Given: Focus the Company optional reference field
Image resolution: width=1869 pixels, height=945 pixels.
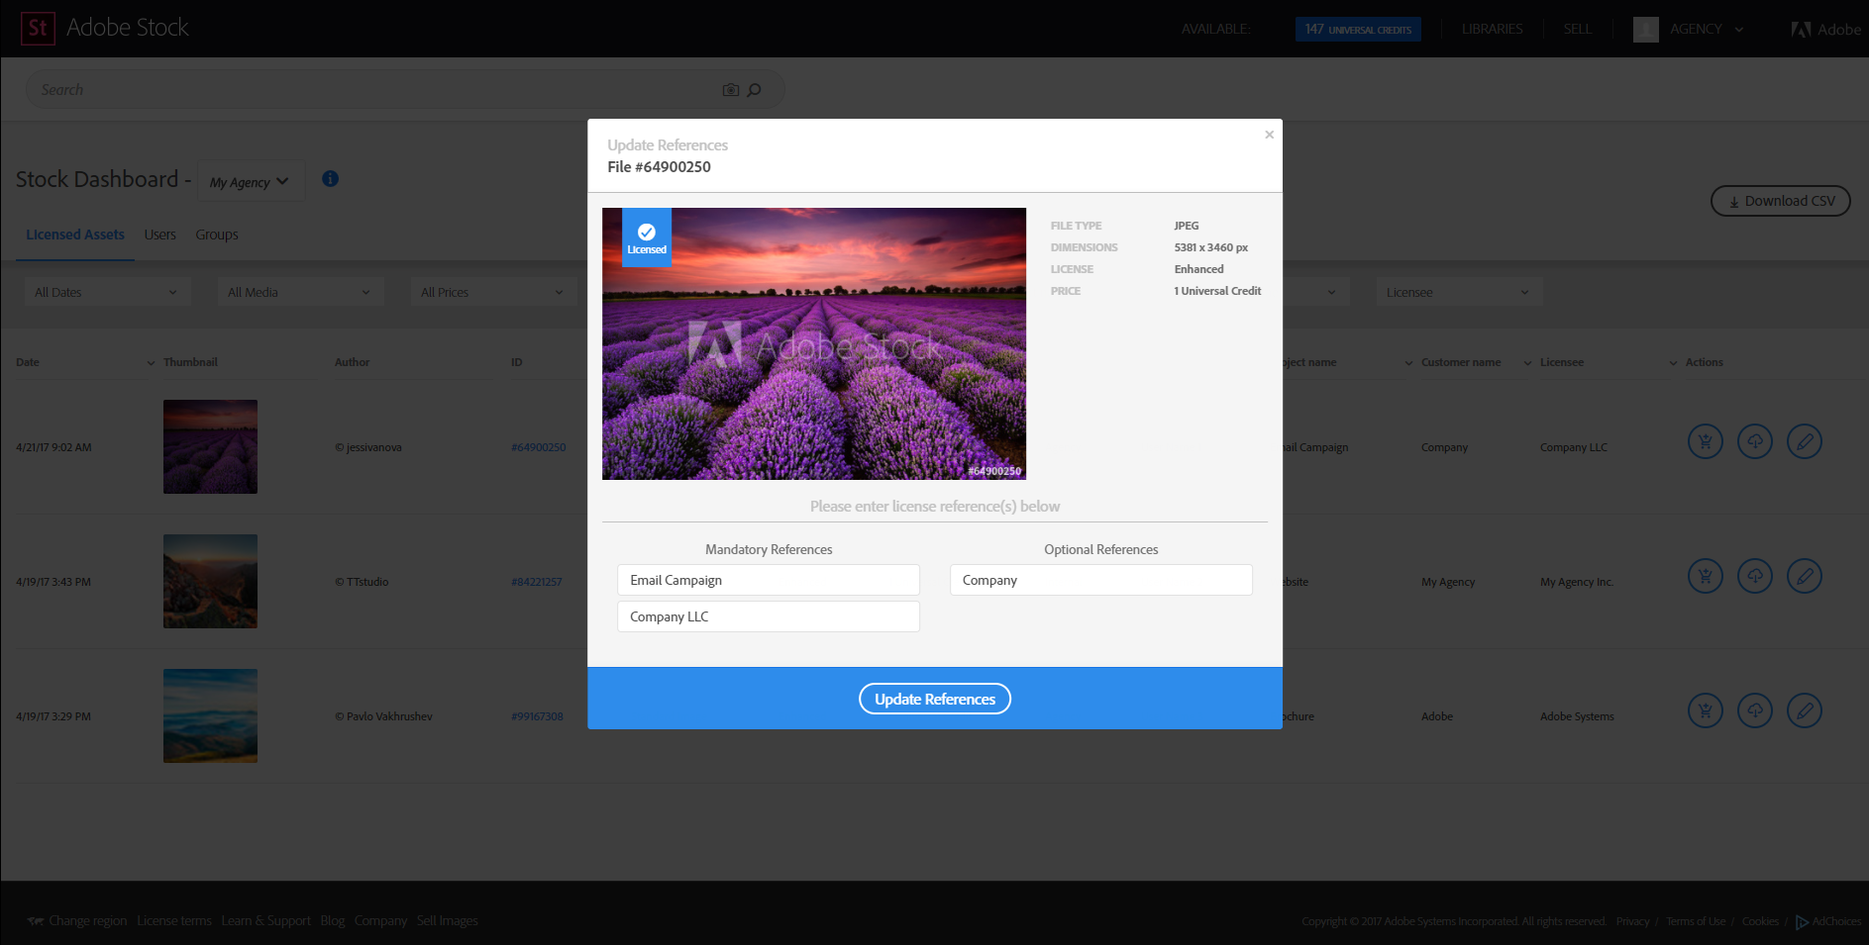Looking at the screenshot, I should tap(1101, 580).
